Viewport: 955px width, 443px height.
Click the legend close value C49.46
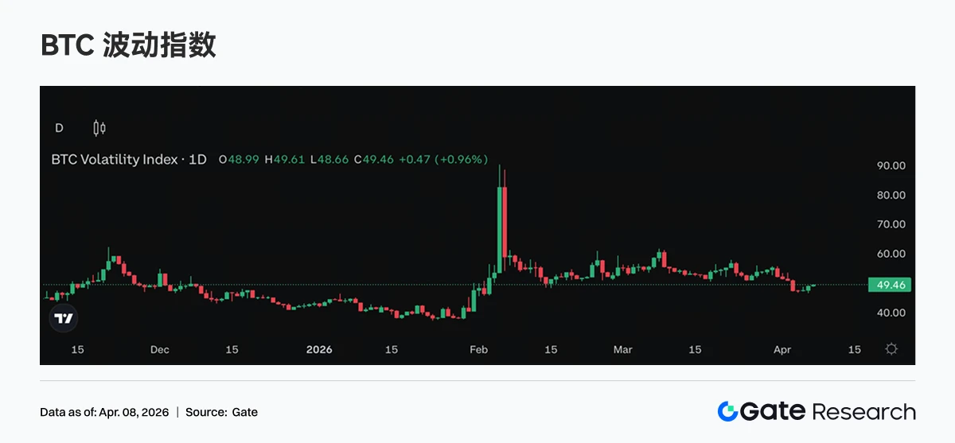click(x=374, y=159)
